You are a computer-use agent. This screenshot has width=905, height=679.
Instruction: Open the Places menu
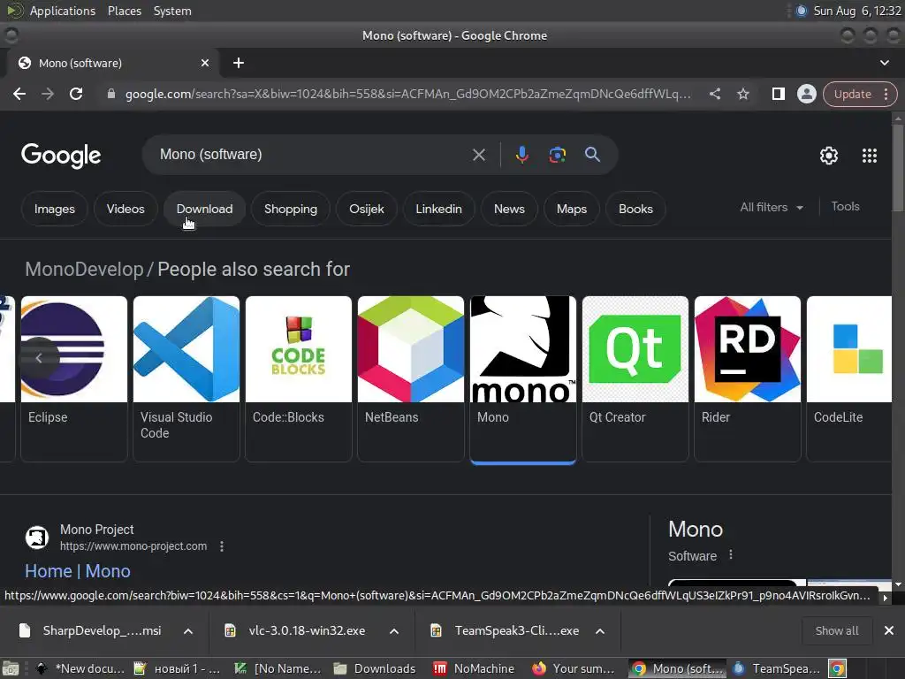coord(124,11)
